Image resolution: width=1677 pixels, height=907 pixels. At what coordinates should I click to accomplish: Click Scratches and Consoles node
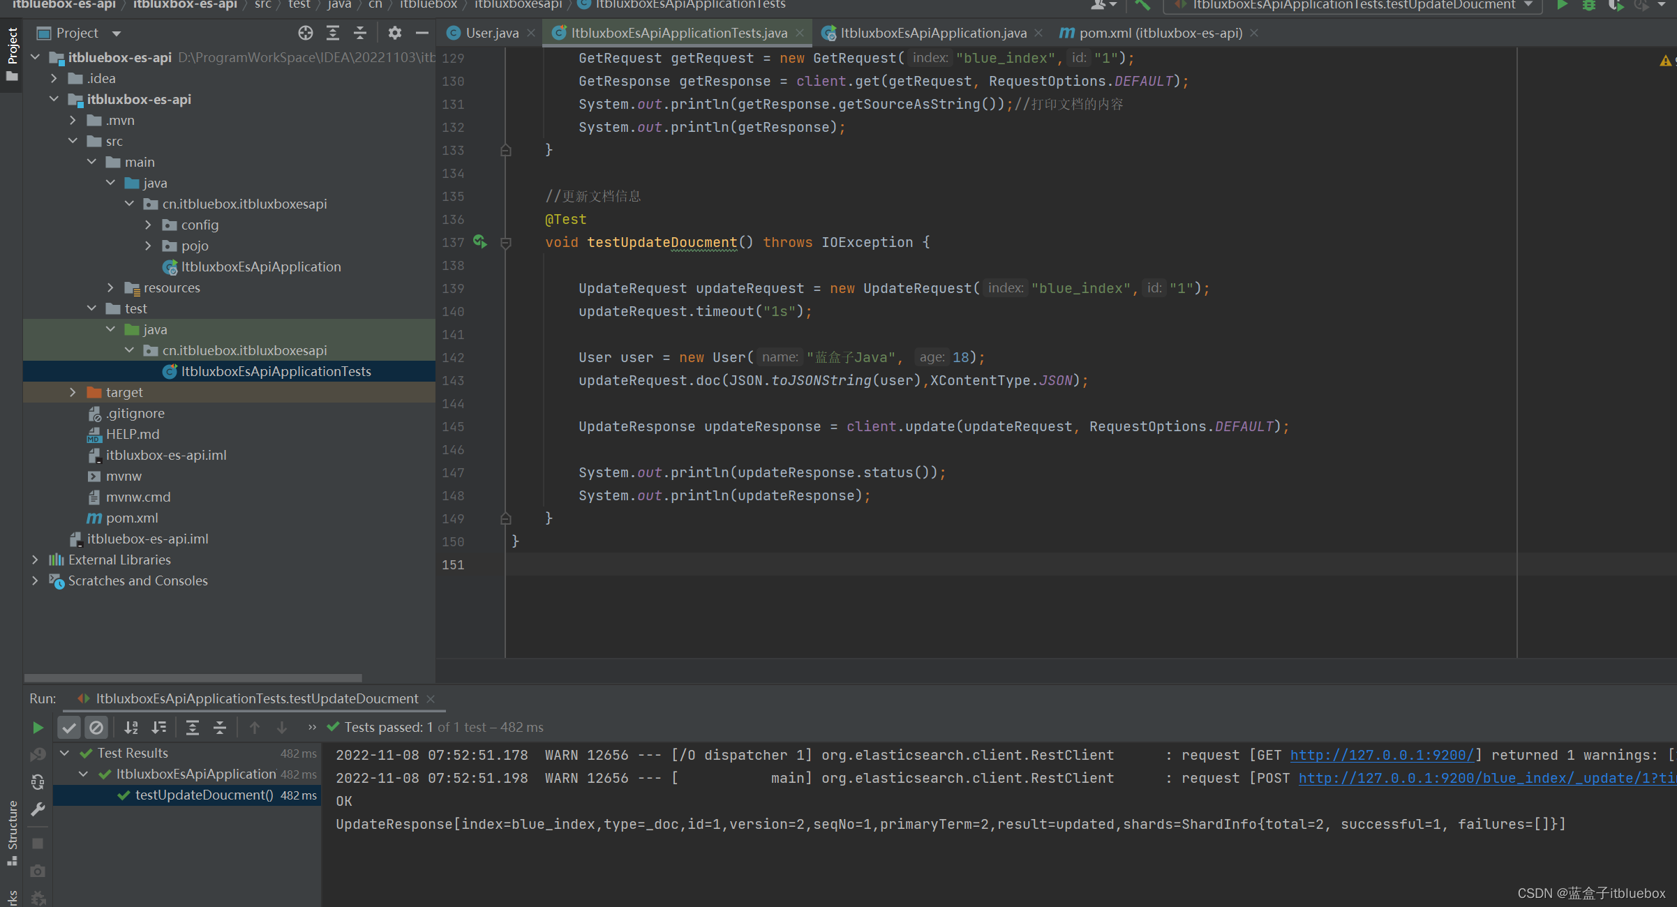138,581
